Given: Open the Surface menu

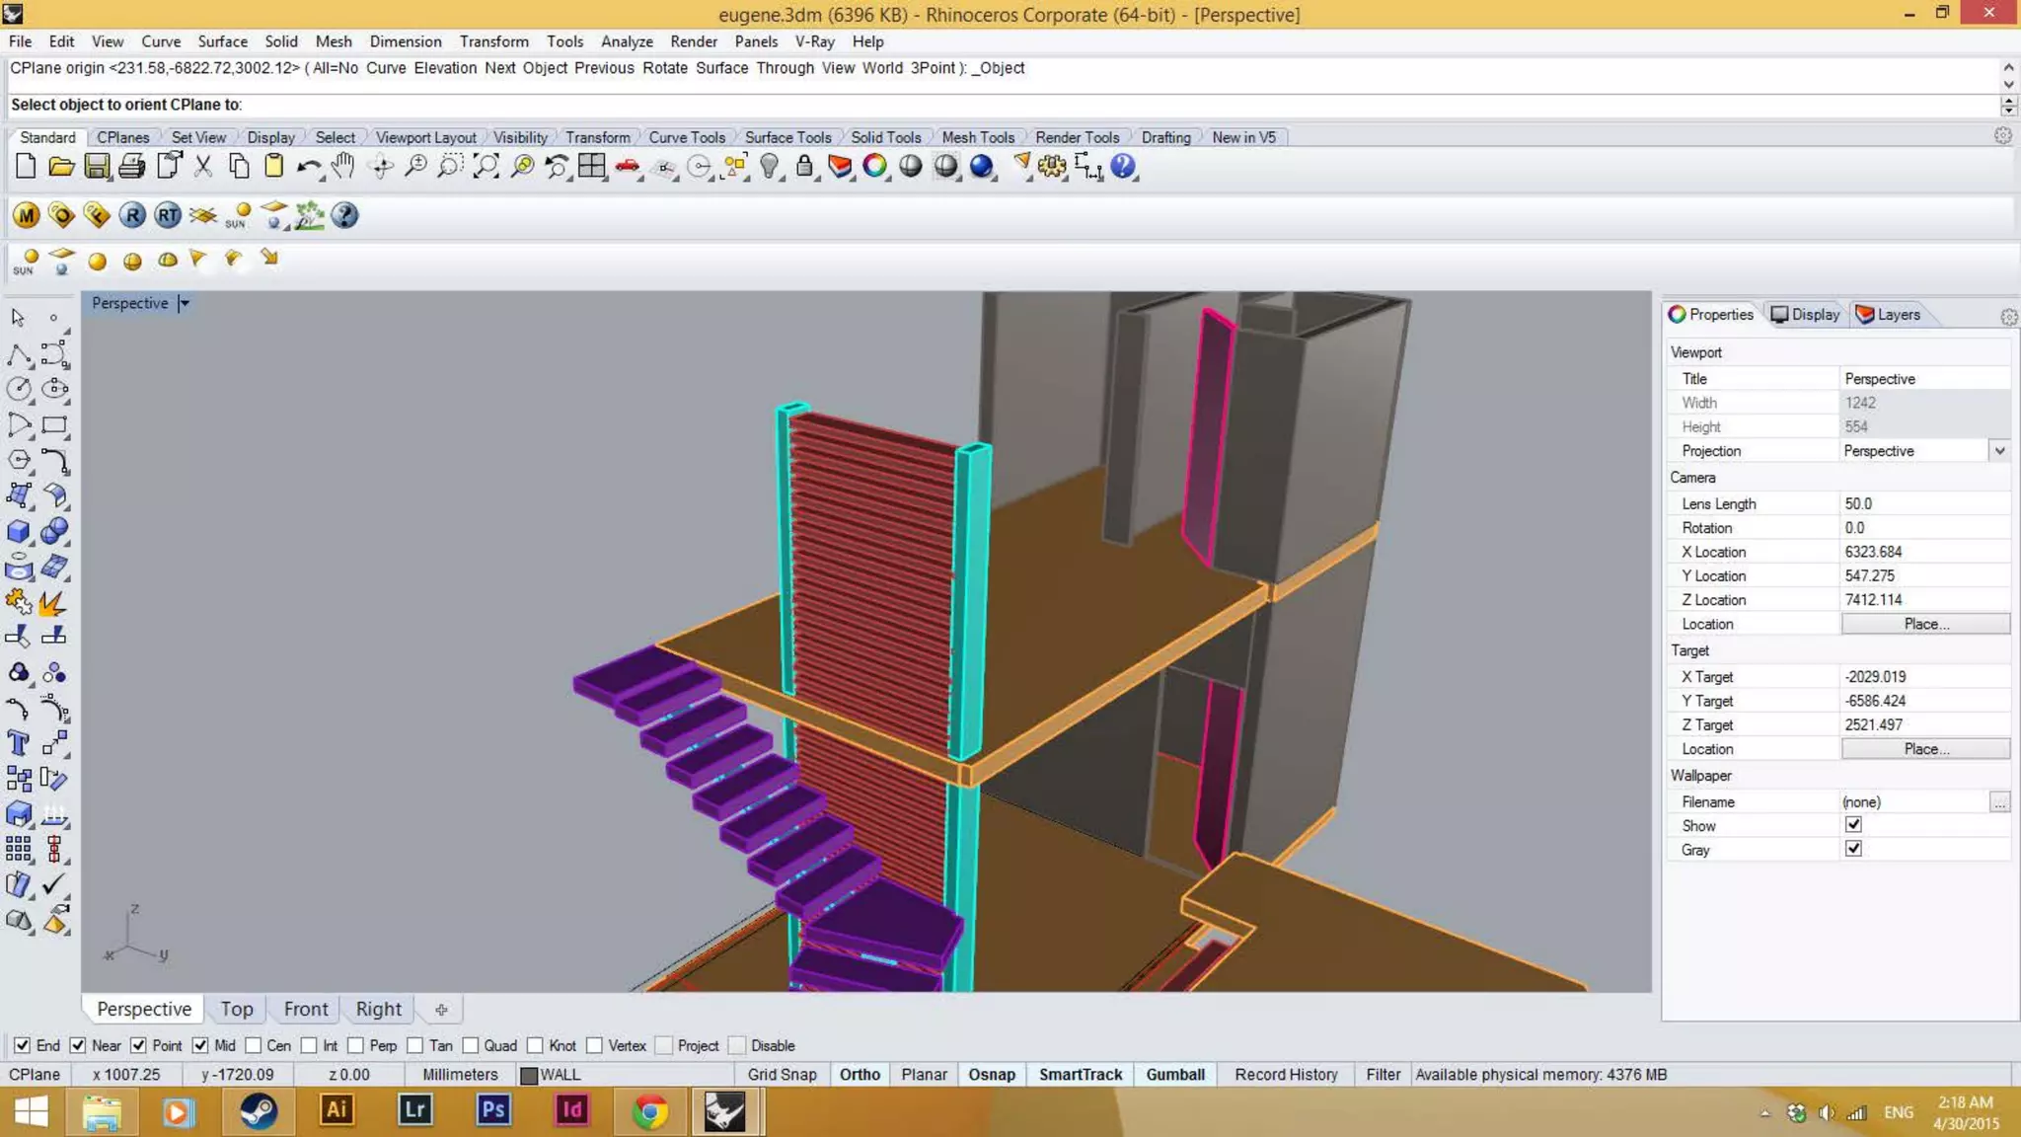Looking at the screenshot, I should click(222, 41).
